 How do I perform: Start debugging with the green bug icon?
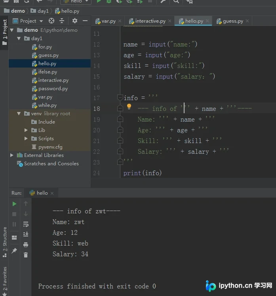click(109, 2)
